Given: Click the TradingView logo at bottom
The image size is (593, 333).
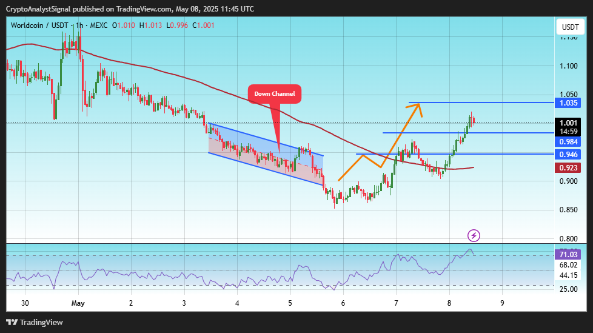Looking at the screenshot, I should click(x=35, y=323).
